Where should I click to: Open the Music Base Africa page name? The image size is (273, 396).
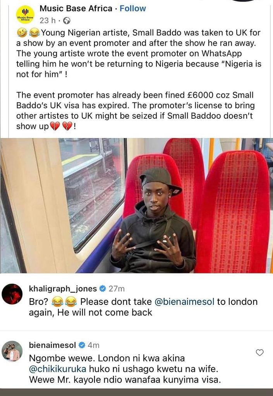pyautogui.click(x=76, y=8)
